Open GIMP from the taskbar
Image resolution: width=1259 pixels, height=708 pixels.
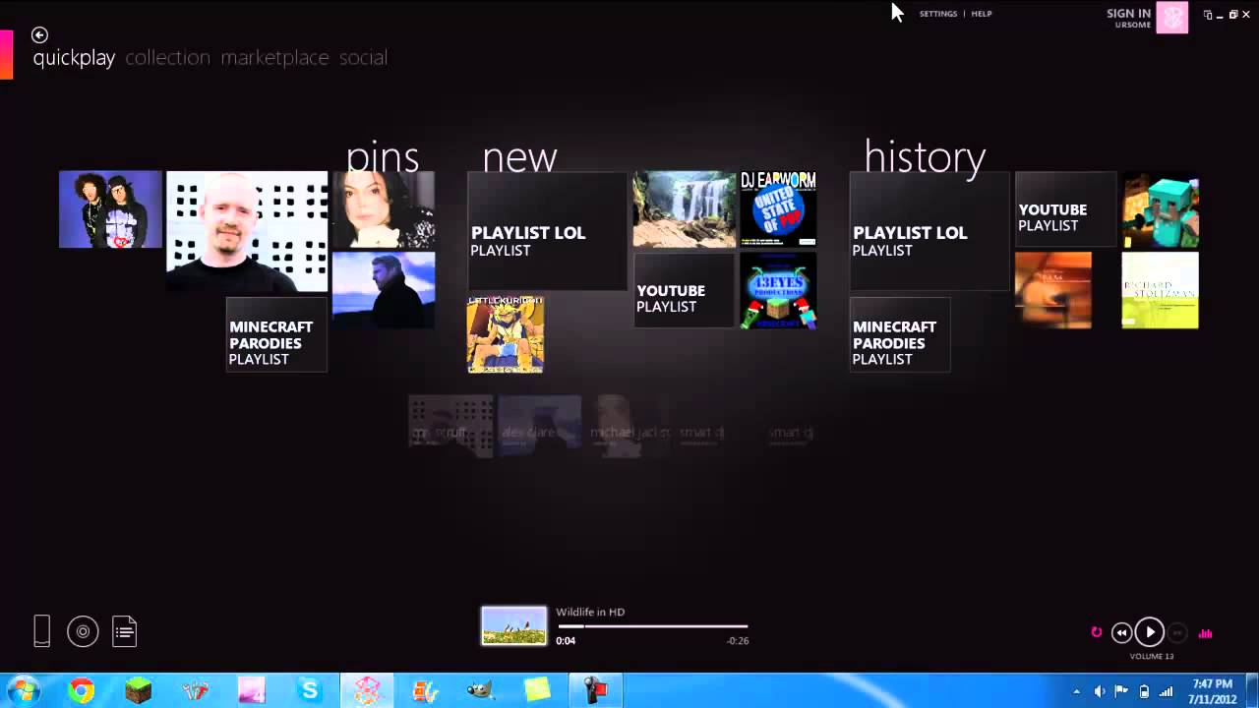point(481,691)
